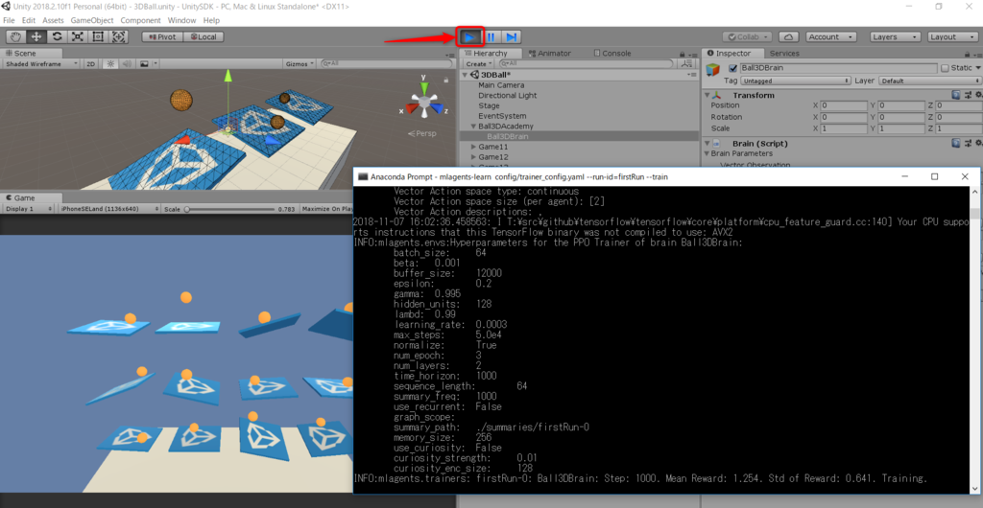Switch to the Animator tab
983x508 pixels.
pyautogui.click(x=549, y=53)
